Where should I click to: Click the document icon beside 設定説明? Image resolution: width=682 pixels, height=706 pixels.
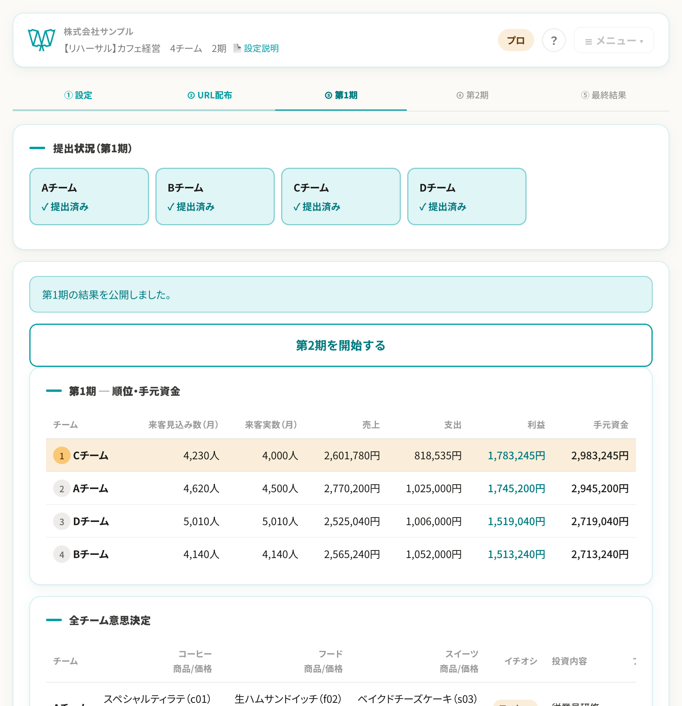(x=237, y=48)
